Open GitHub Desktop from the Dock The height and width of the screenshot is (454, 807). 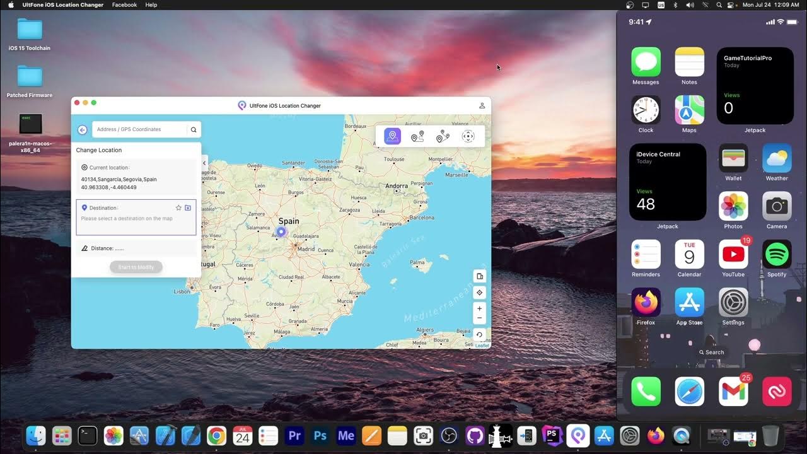click(x=475, y=436)
